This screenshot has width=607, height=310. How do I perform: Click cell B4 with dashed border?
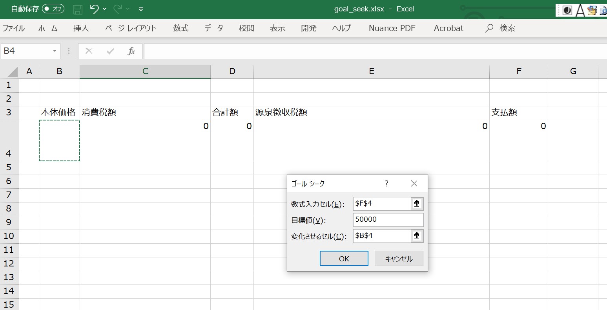click(x=60, y=140)
